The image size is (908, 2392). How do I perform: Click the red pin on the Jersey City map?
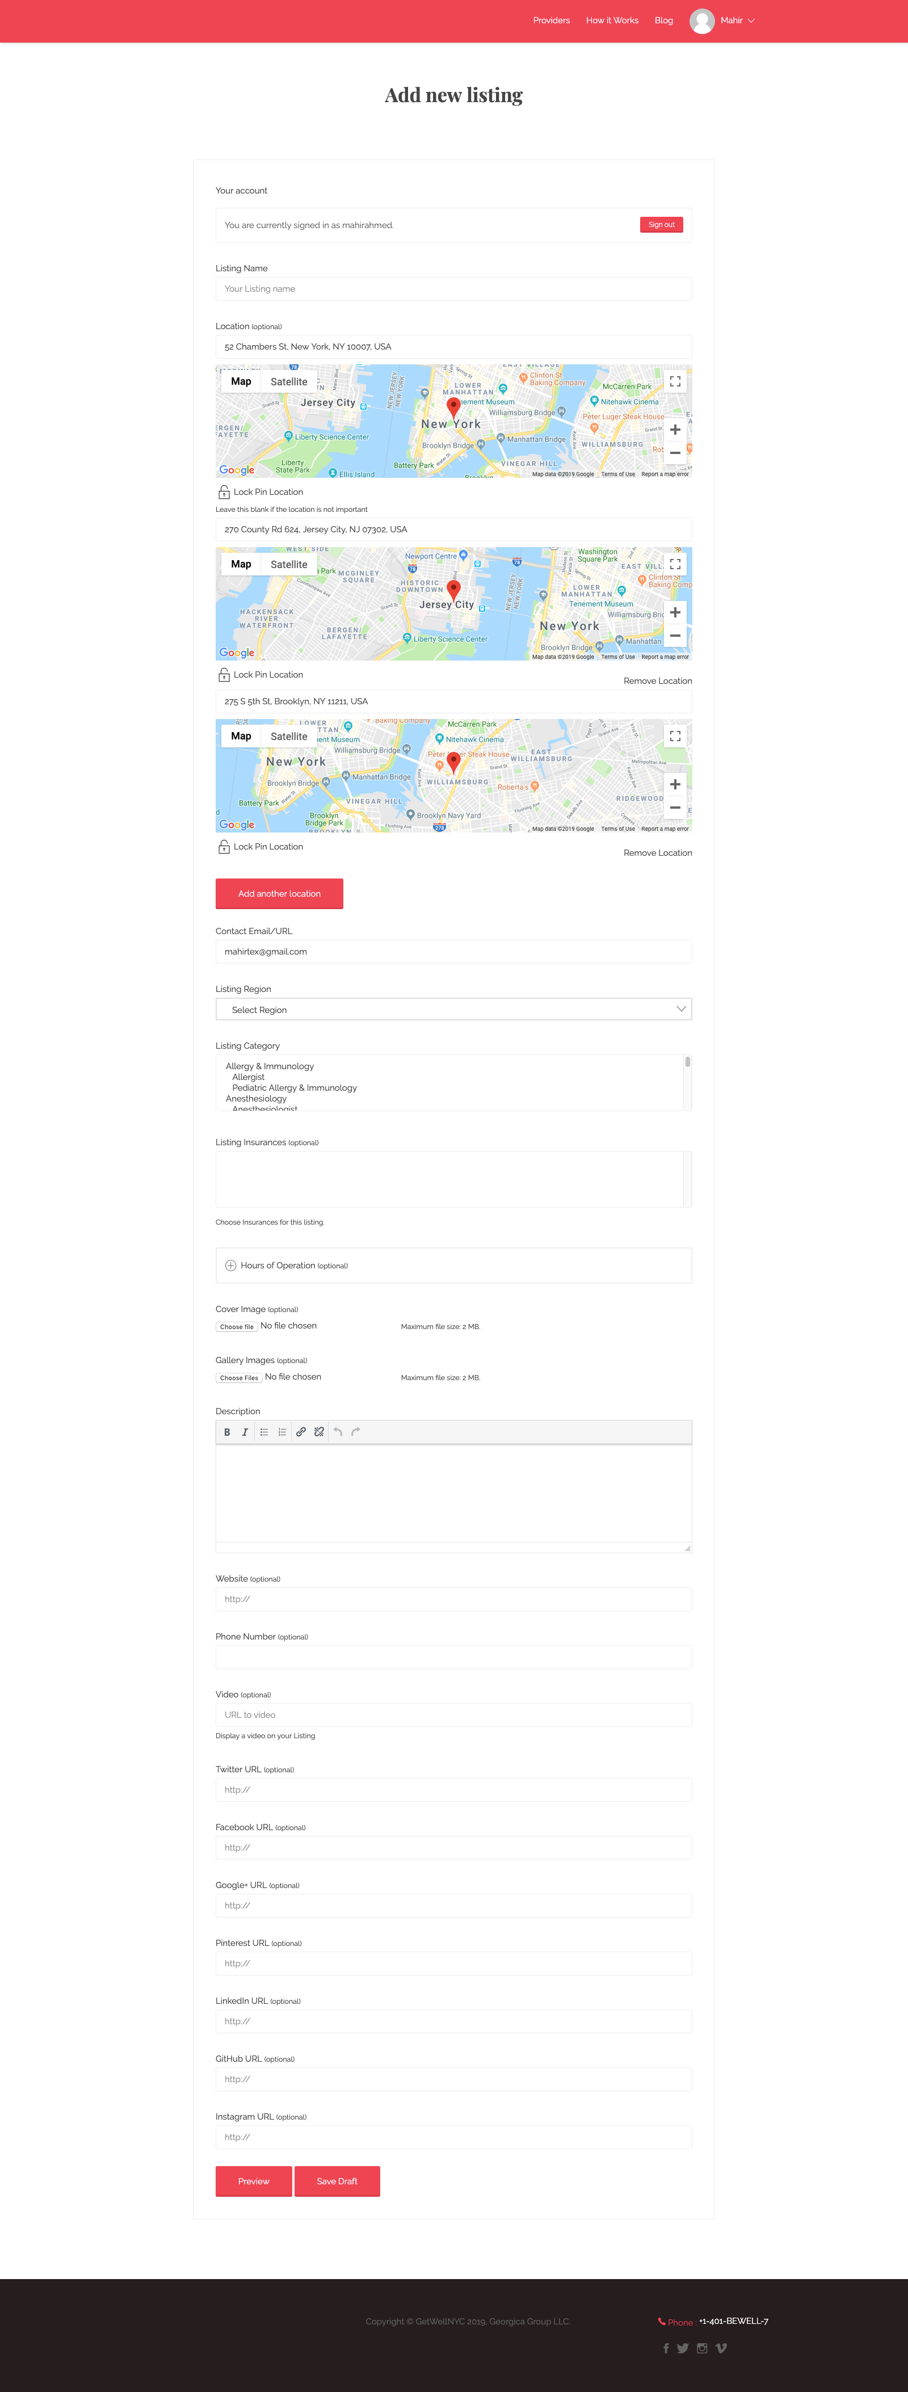(453, 591)
